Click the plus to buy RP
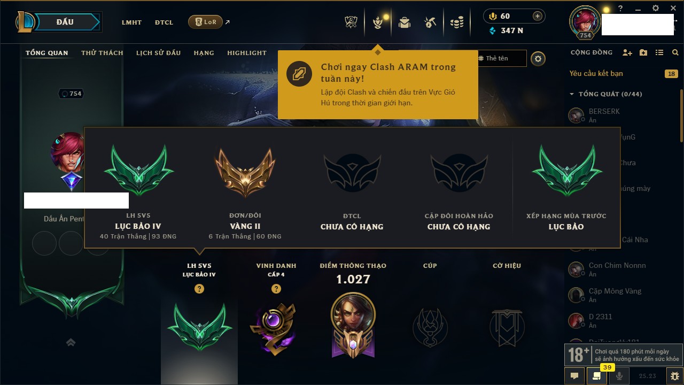The height and width of the screenshot is (385, 684). click(538, 16)
